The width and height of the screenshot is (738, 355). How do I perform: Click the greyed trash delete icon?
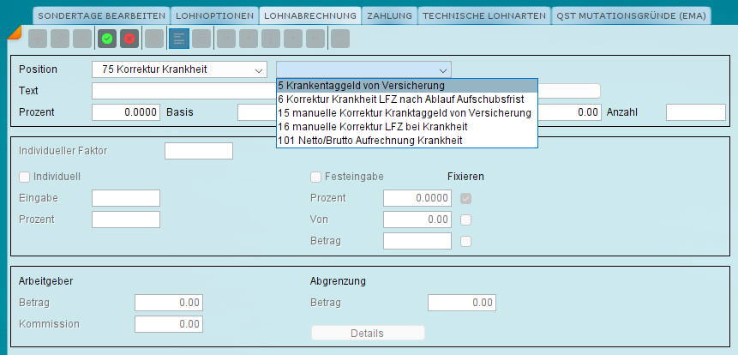(82, 39)
